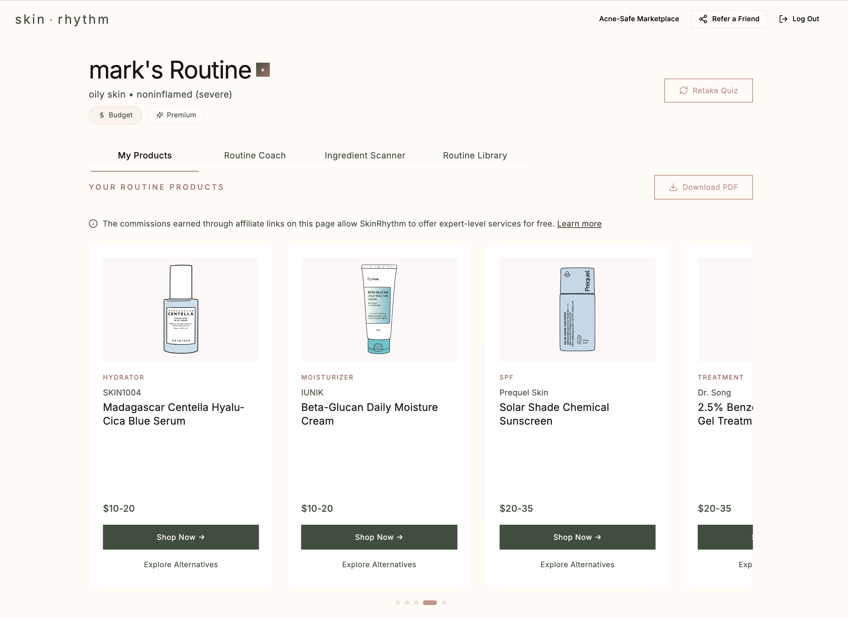Switch to the Premium routine option
Screen dimensions: 848x618
[x=176, y=115]
